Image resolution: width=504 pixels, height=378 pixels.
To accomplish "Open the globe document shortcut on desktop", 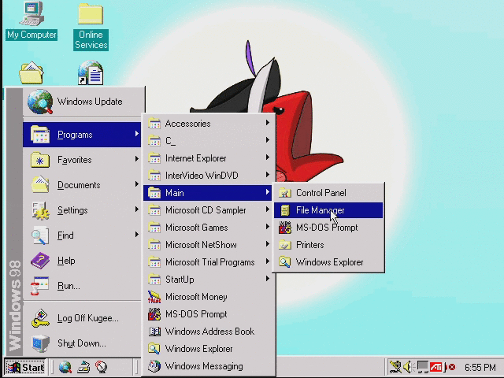I will click(91, 73).
